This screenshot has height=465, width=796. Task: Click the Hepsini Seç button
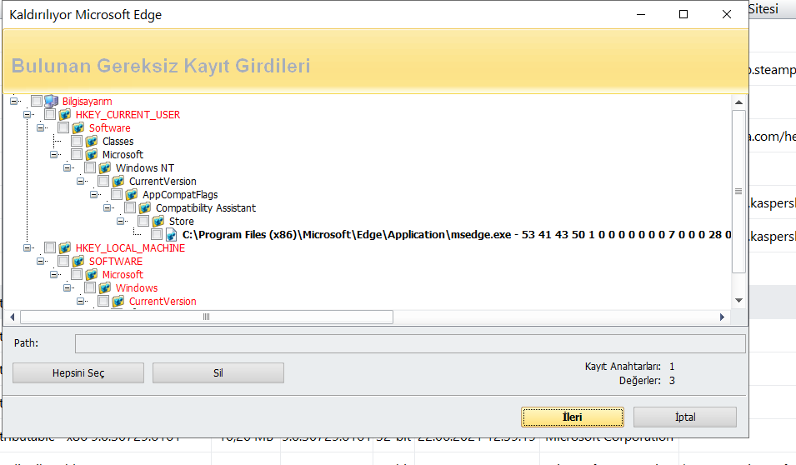78,373
